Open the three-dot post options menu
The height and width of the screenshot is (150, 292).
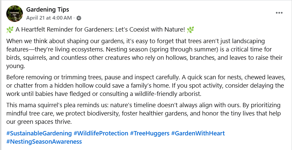[x=279, y=13]
